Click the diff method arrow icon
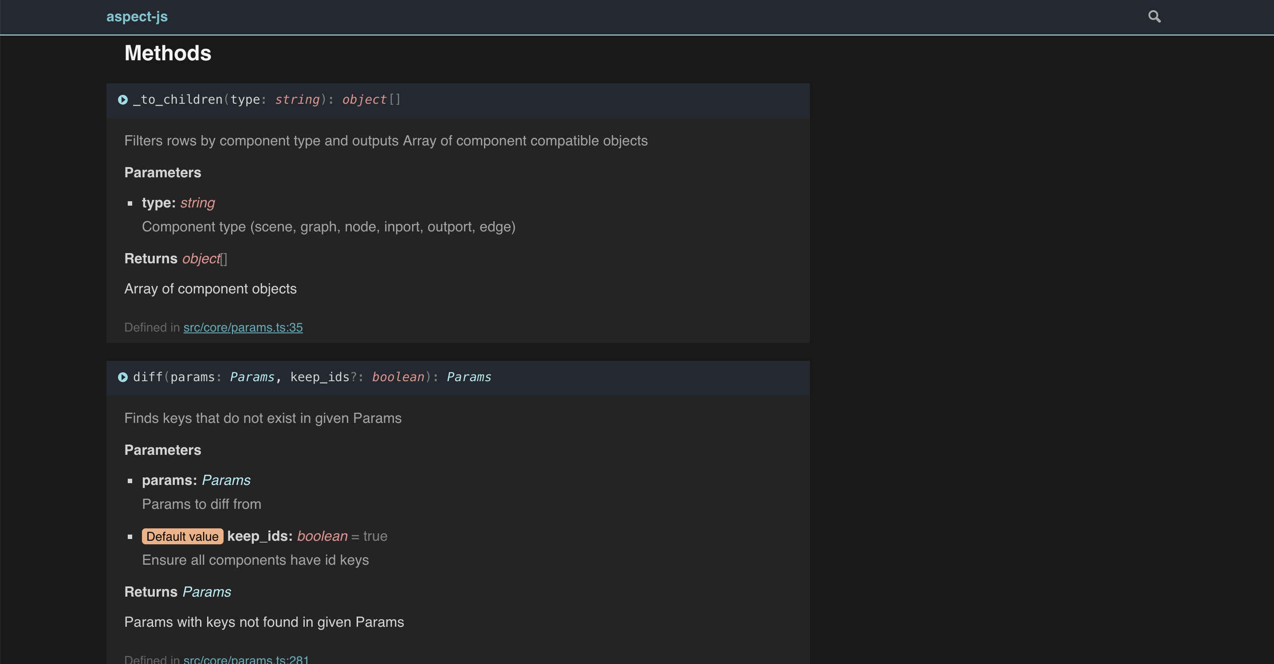The image size is (1274, 664). [122, 378]
